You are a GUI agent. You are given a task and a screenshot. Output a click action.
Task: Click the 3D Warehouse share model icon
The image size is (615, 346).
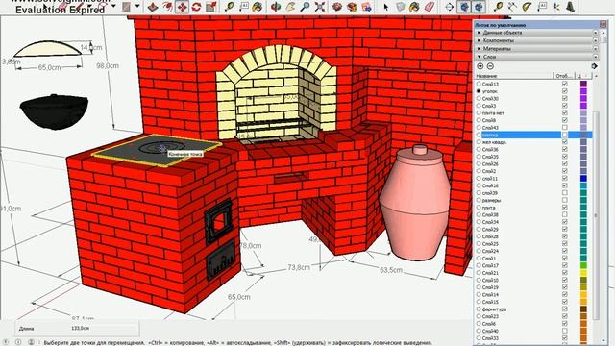[x=366, y=7]
